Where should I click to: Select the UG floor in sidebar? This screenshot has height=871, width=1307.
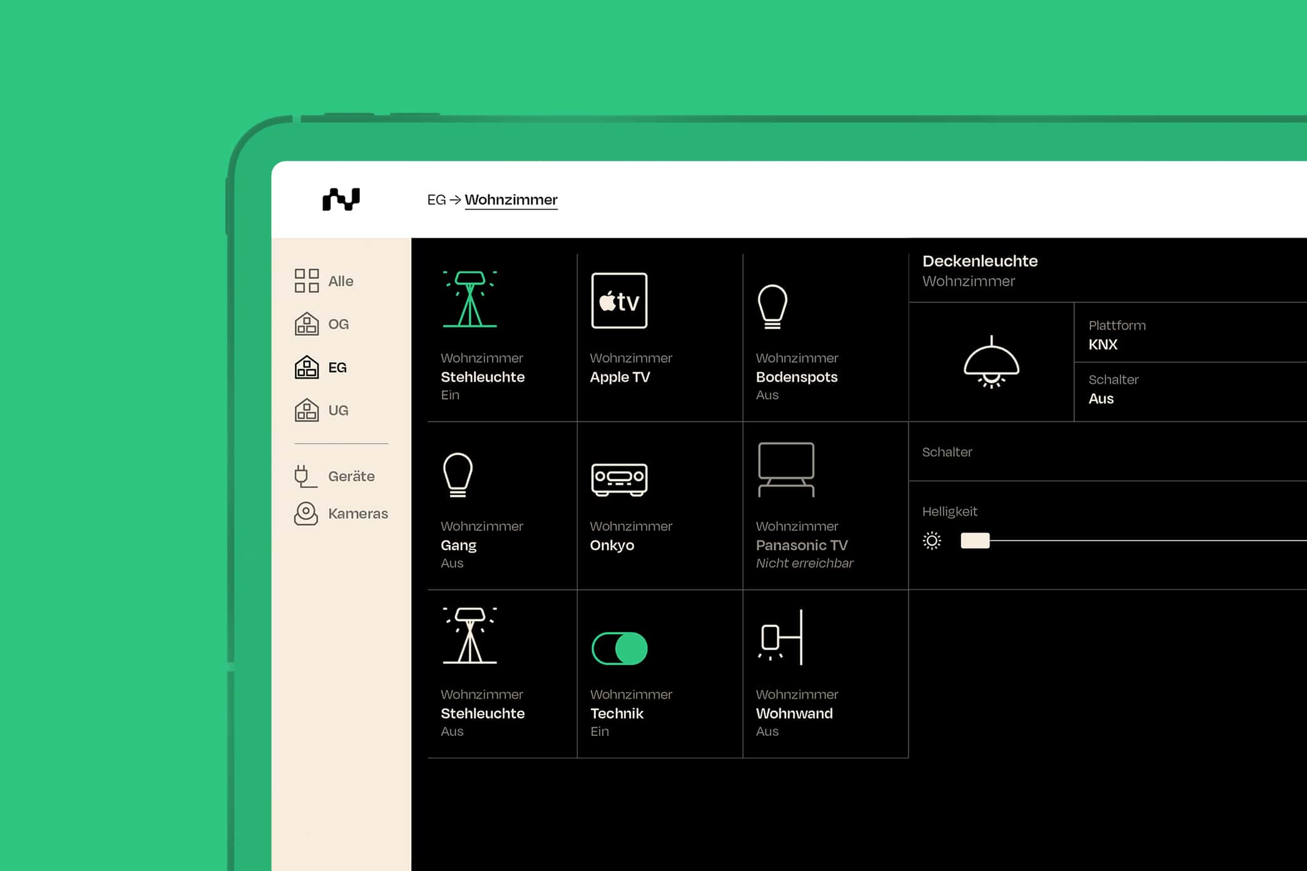tap(322, 410)
